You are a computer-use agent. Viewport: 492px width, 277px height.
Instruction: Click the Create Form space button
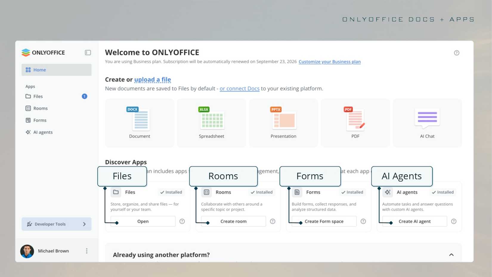pyautogui.click(x=324, y=221)
